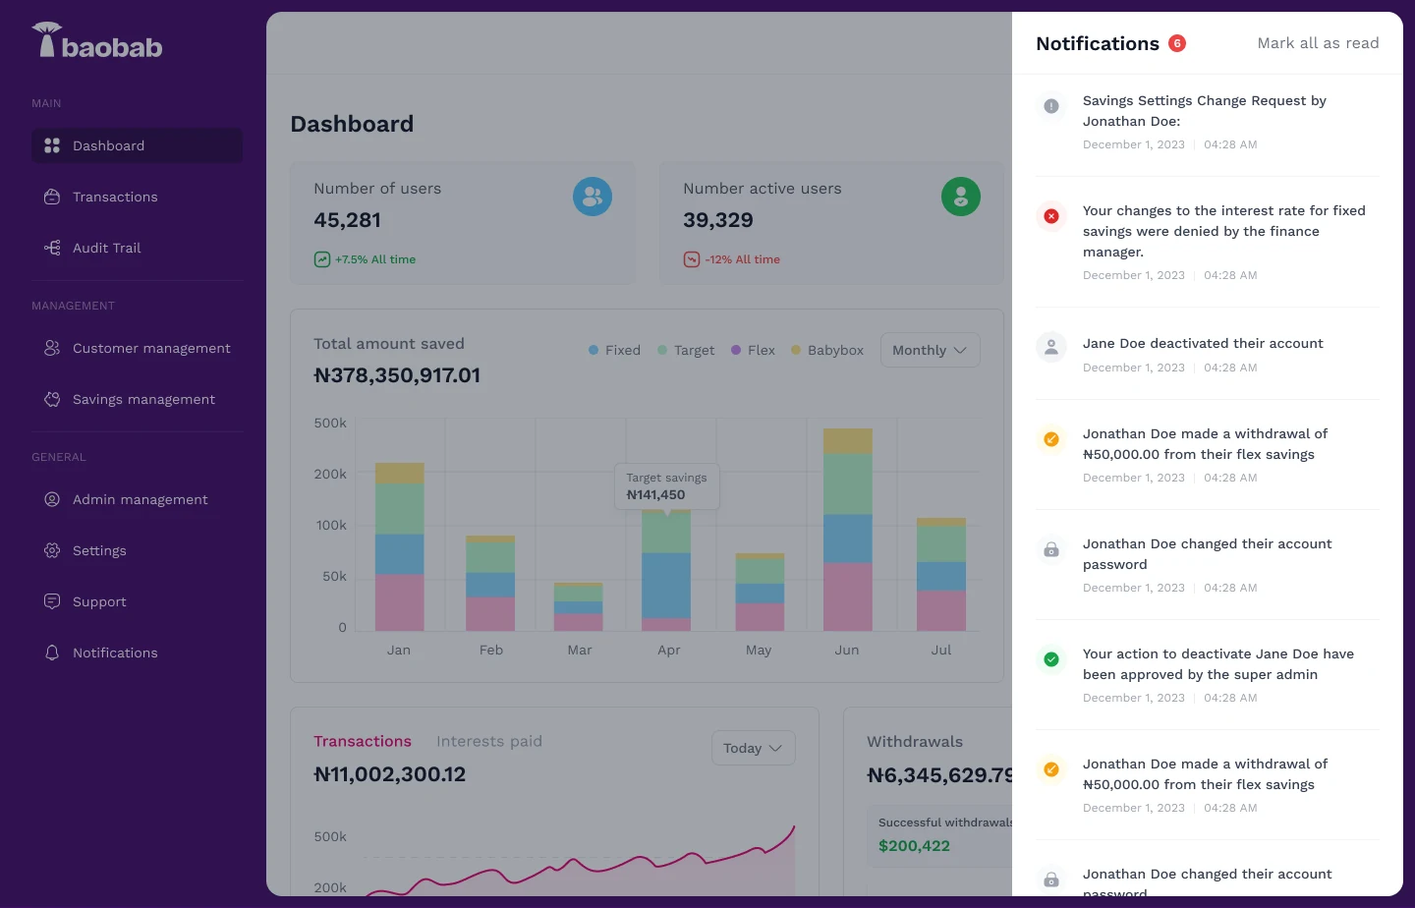
Task: Open notification about denied interest rate changes
Action: pyautogui.click(x=1208, y=242)
